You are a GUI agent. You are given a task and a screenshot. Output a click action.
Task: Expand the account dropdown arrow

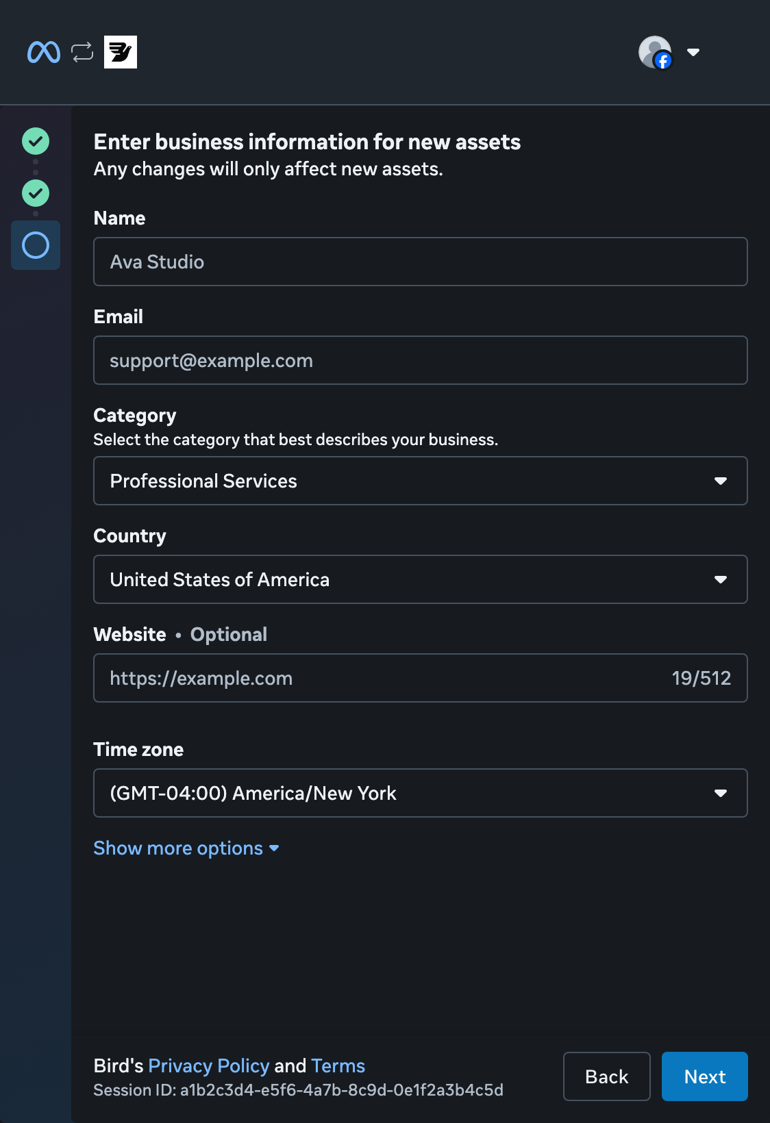pyautogui.click(x=693, y=52)
